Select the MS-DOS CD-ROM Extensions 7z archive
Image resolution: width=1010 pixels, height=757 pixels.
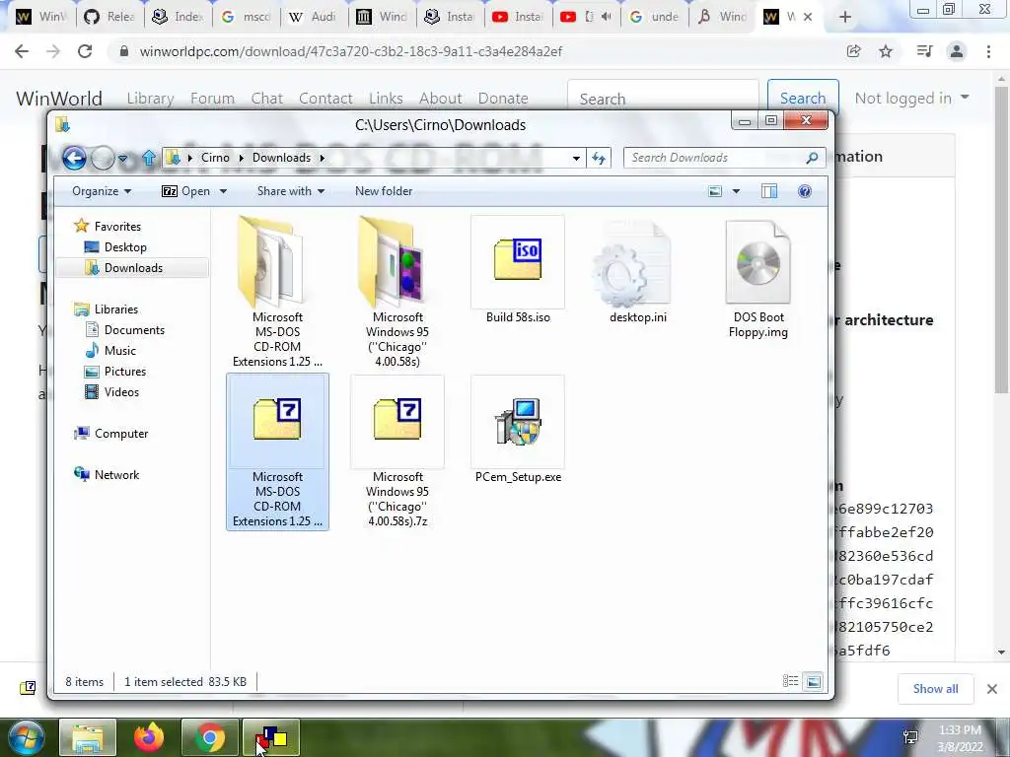coord(277,451)
